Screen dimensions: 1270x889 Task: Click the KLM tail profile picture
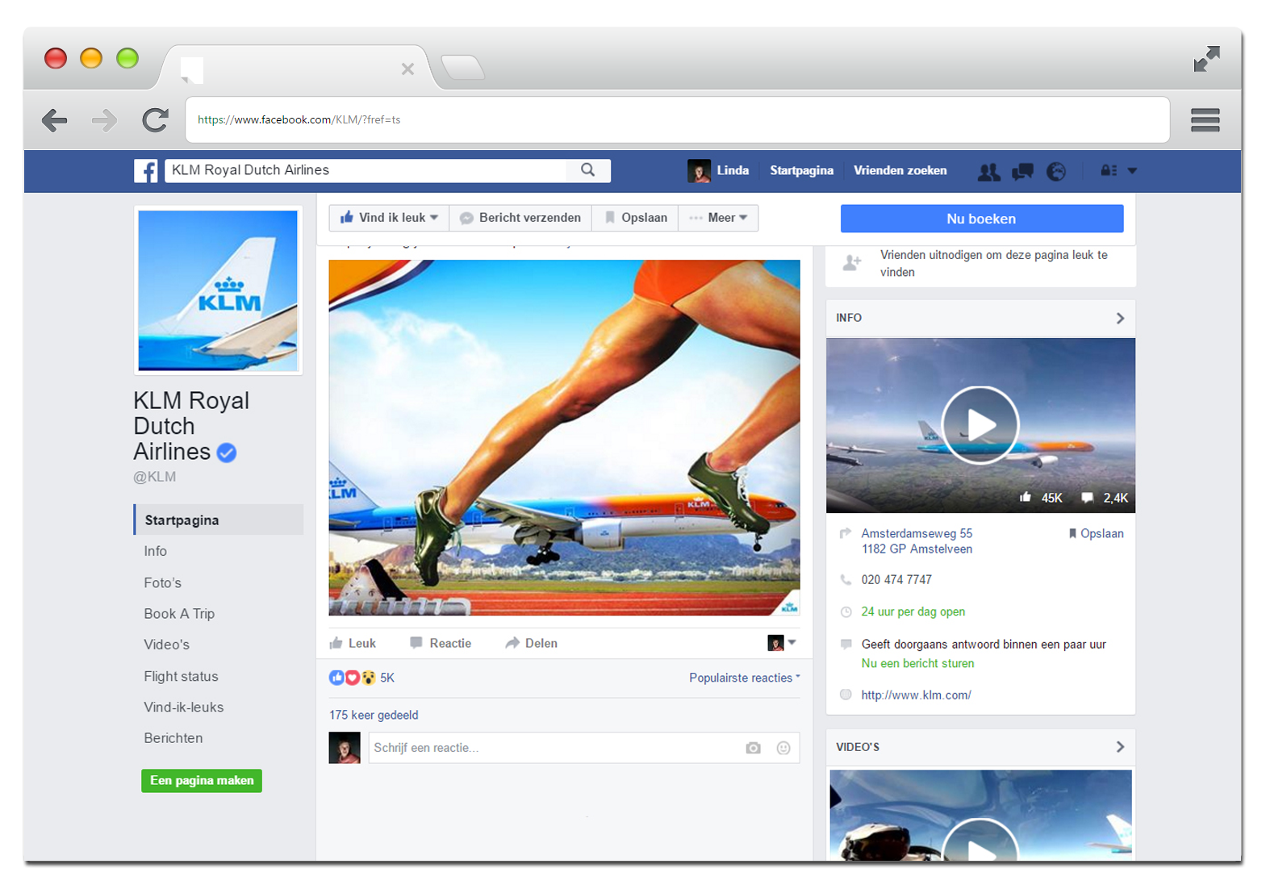218,290
